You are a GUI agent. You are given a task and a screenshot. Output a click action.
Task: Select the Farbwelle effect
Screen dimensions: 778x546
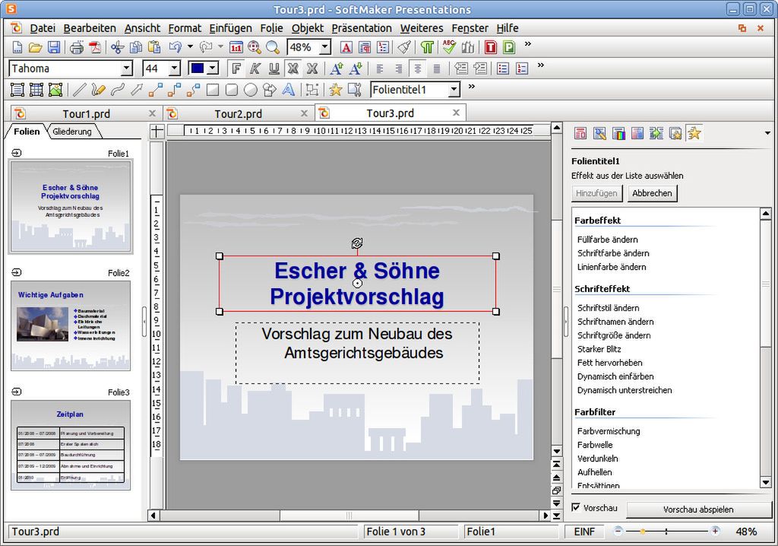594,445
